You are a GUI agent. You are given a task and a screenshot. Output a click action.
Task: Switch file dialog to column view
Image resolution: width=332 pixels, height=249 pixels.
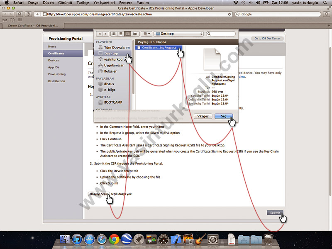coord(128,34)
